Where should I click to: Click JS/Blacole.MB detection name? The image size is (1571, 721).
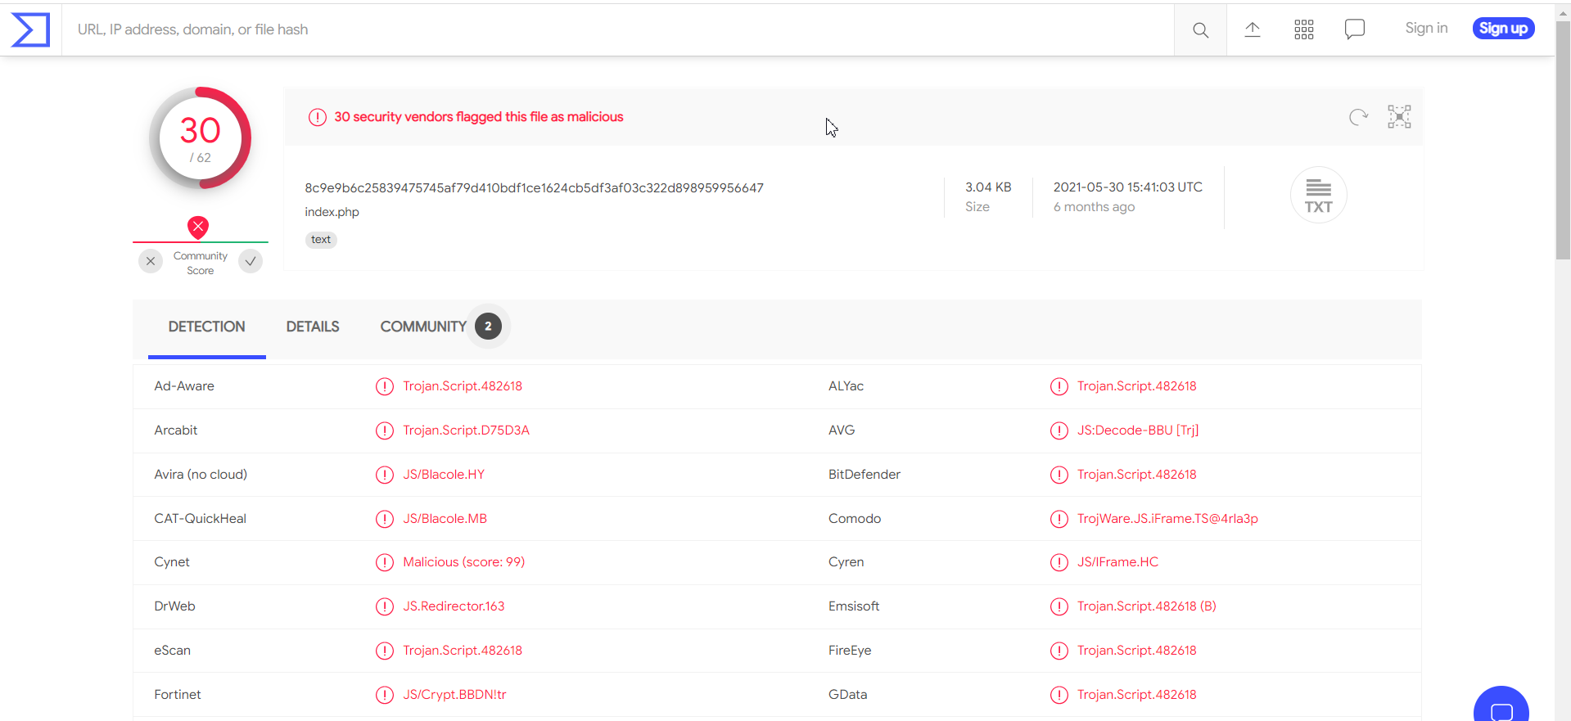click(445, 519)
